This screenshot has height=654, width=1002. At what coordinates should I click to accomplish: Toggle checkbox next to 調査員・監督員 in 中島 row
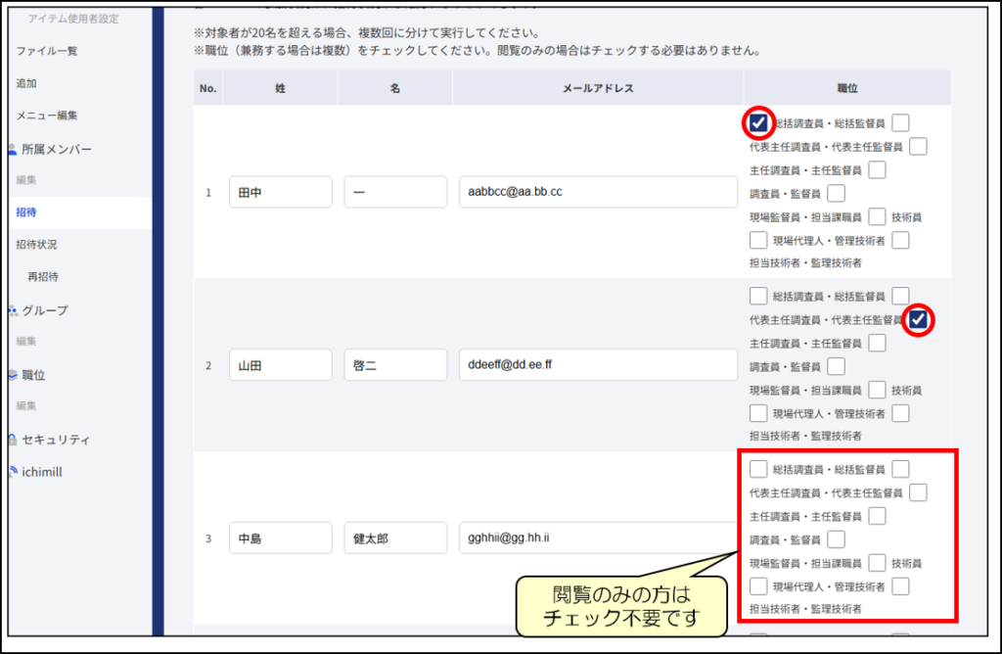point(836,539)
